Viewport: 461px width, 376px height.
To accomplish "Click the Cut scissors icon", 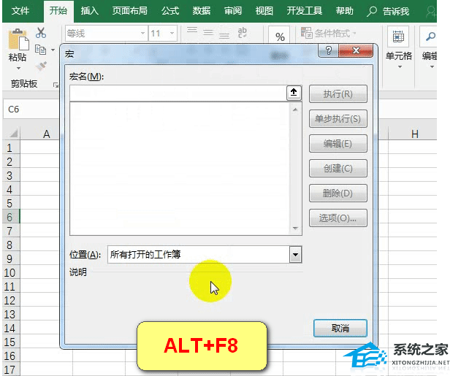I will tap(41, 33).
